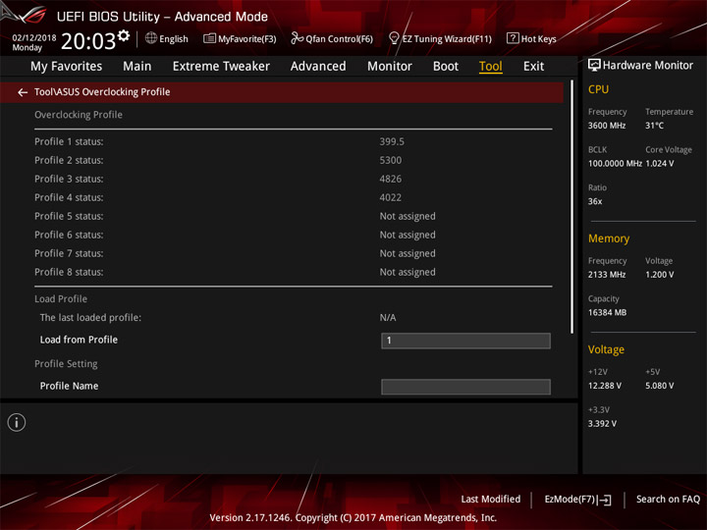Screen dimensions: 707x530
Task: Launch Qfan Control(F6)
Action: click(x=339, y=39)
